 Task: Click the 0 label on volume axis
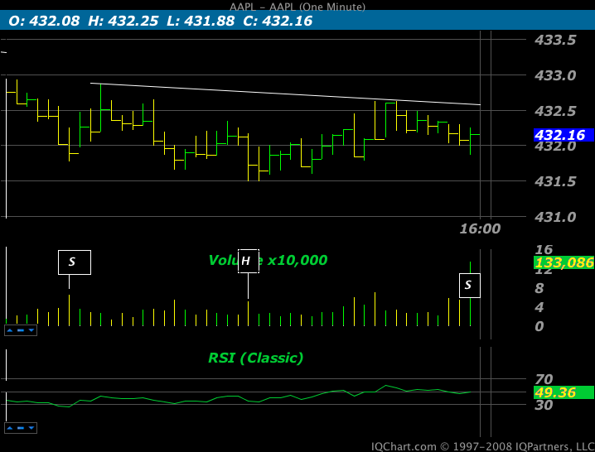coord(539,326)
